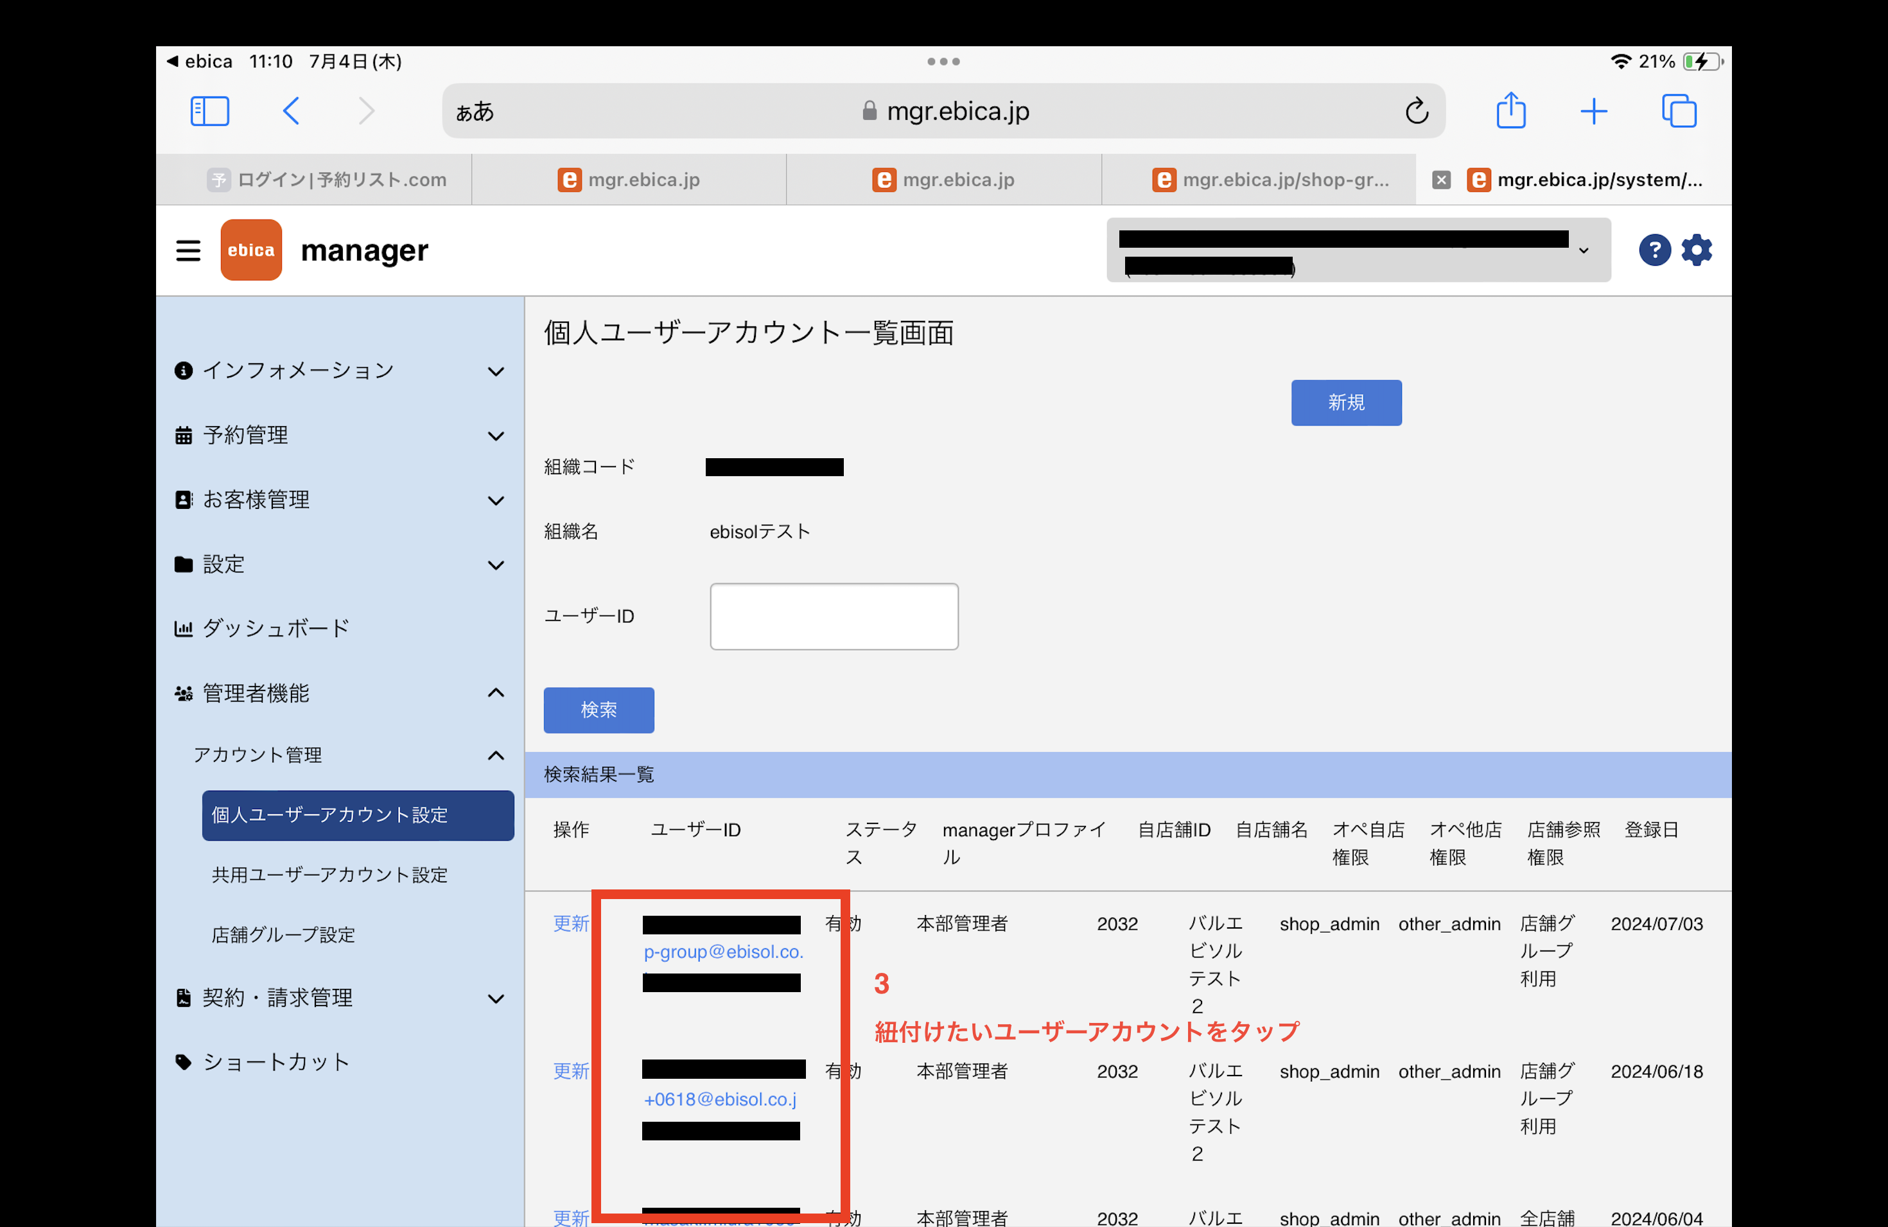Click the 登録日 column header
This screenshot has width=1888, height=1227.
pyautogui.click(x=1652, y=830)
